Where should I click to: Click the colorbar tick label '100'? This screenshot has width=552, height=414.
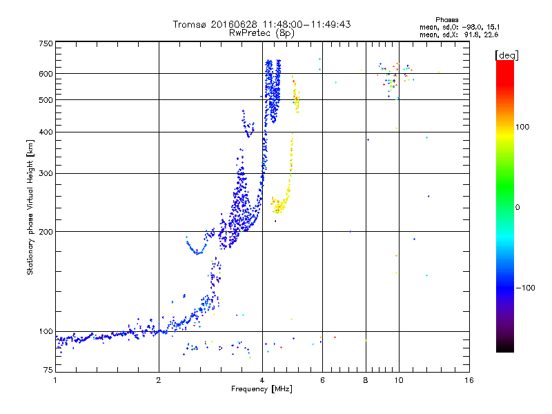tap(522, 127)
